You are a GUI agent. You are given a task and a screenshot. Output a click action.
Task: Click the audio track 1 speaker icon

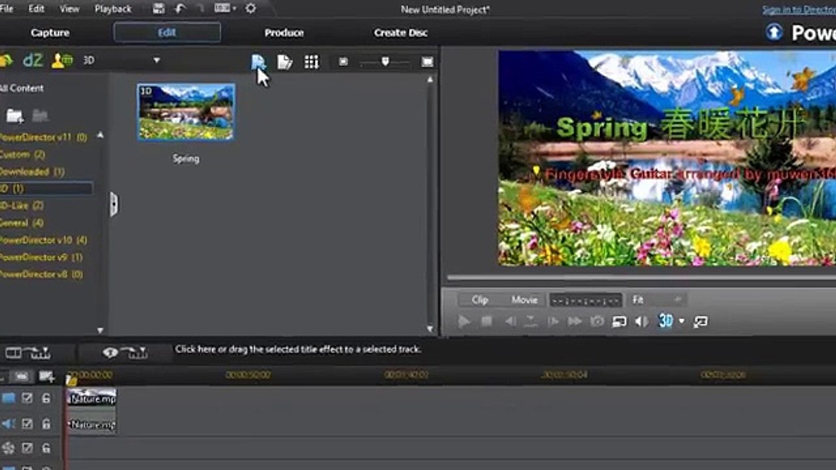8,424
